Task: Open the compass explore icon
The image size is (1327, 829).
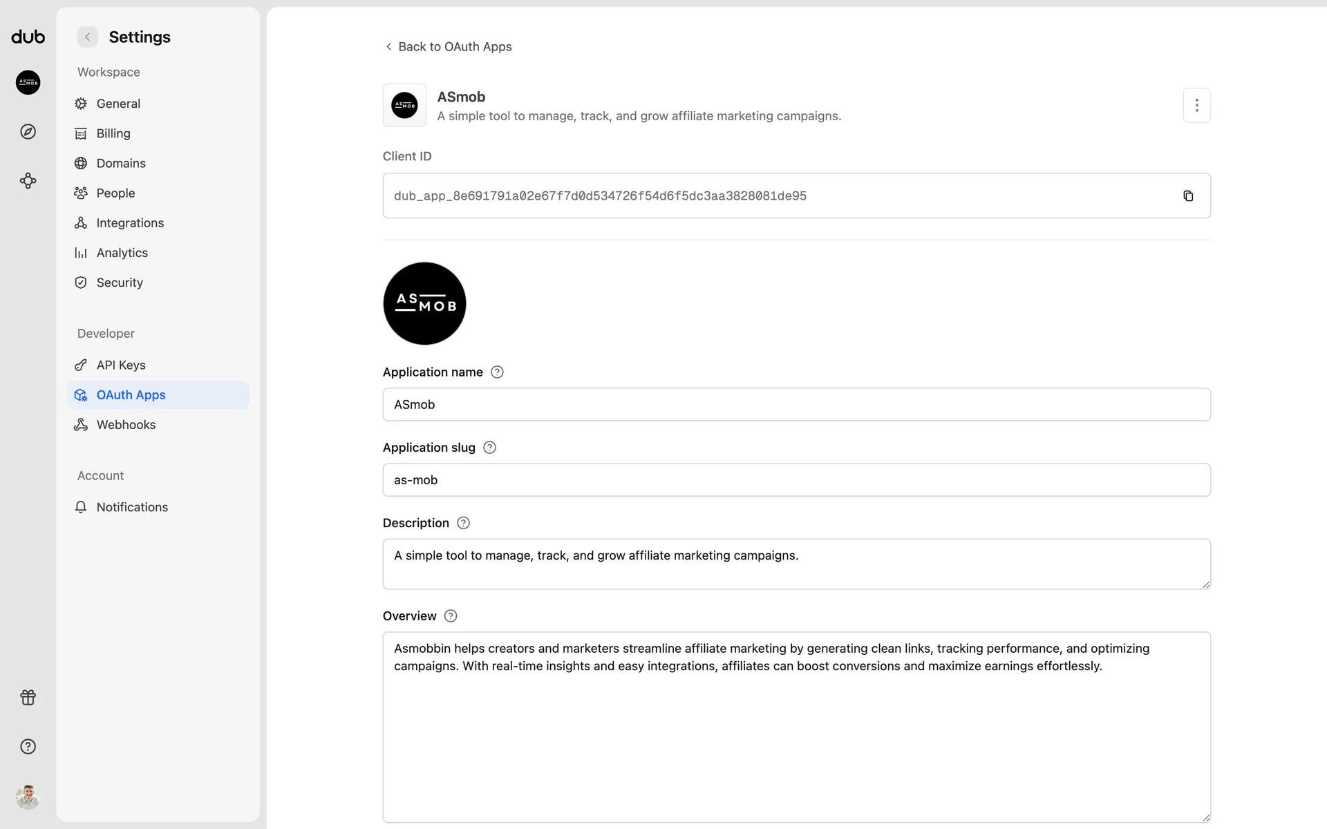Action: (28, 132)
